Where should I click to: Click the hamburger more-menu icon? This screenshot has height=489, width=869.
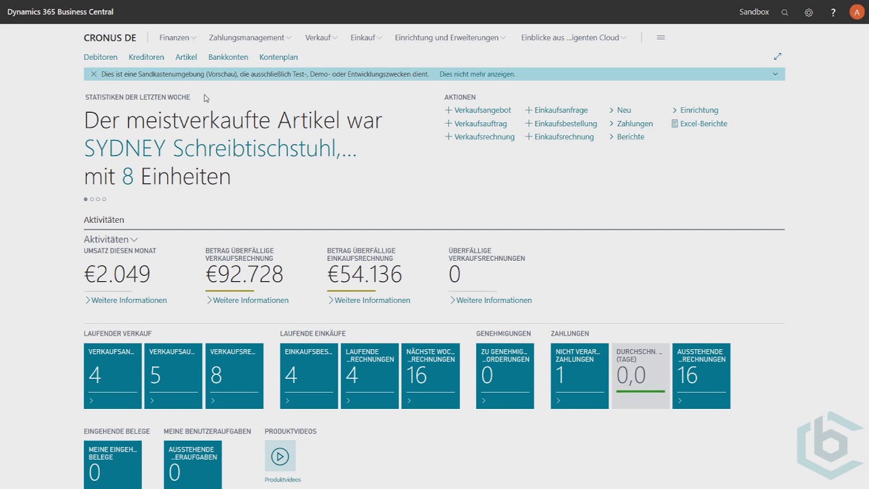[661, 37]
